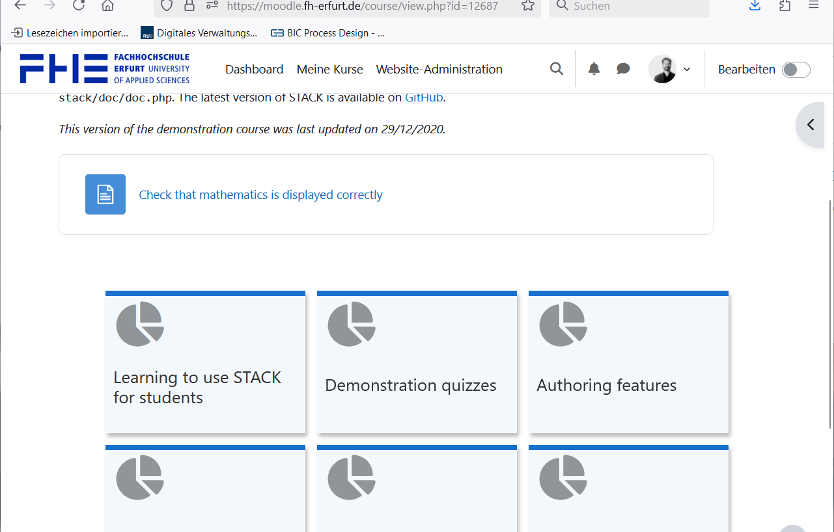This screenshot has width=834, height=532.
Task: Open the browser downloads icon
Action: coord(755,6)
